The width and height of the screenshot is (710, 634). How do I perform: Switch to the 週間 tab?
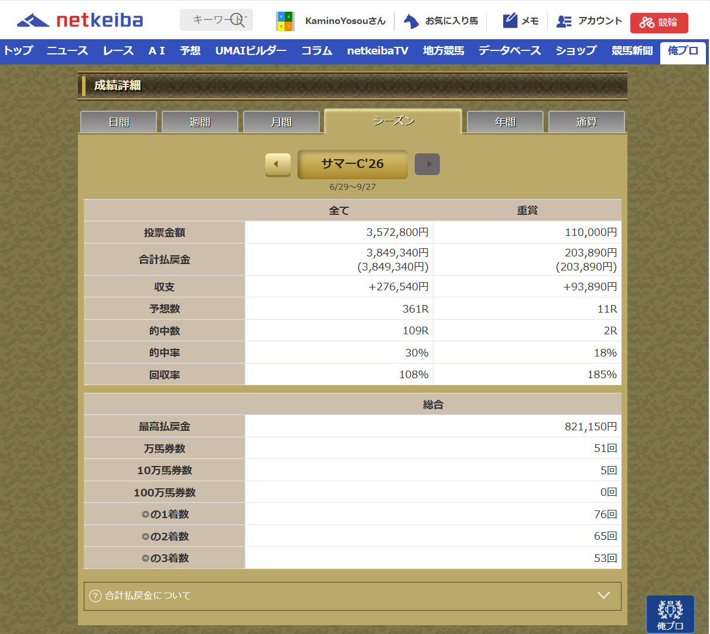200,122
